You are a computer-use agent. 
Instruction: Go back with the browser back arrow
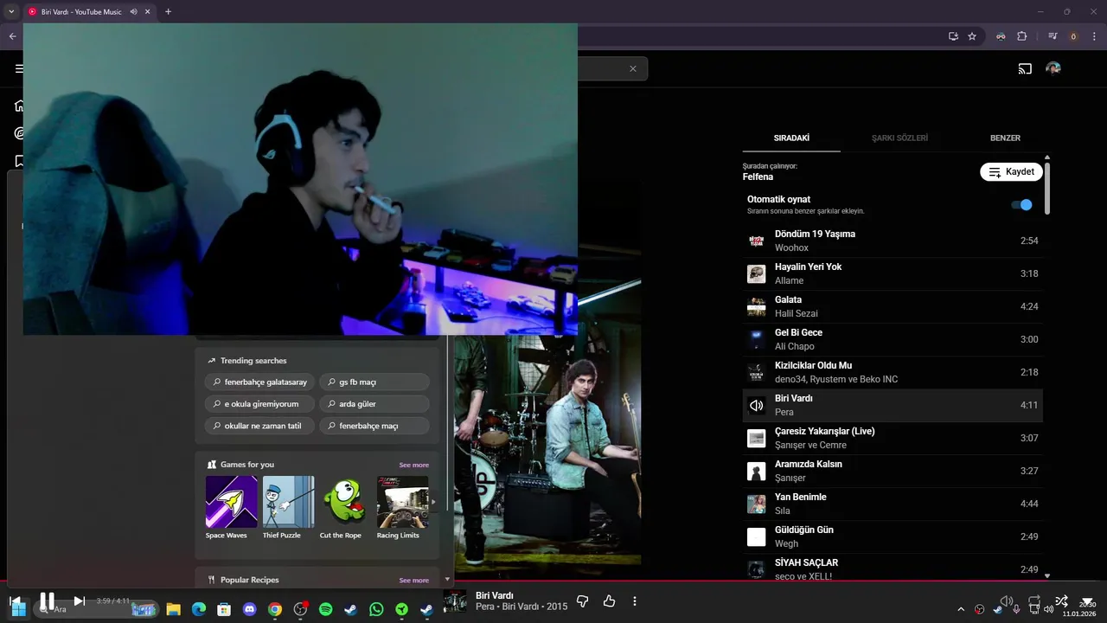click(x=12, y=36)
